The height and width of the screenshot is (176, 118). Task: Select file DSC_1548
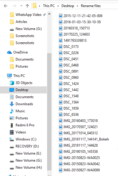(71, 96)
